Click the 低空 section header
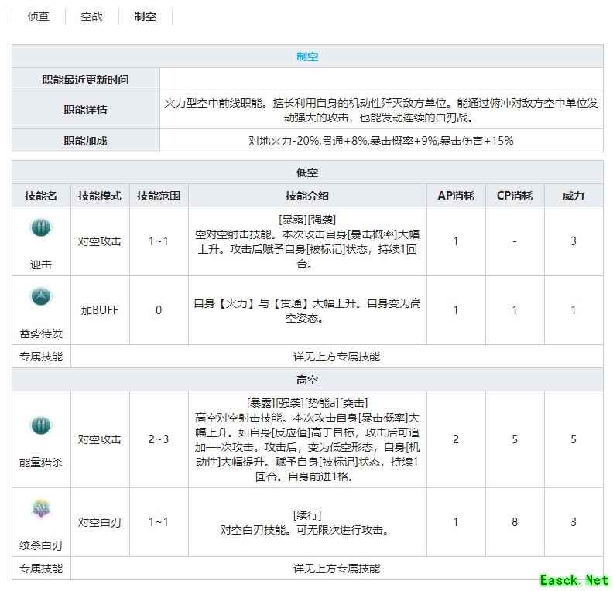Screen dimensions: 613x591 click(307, 173)
